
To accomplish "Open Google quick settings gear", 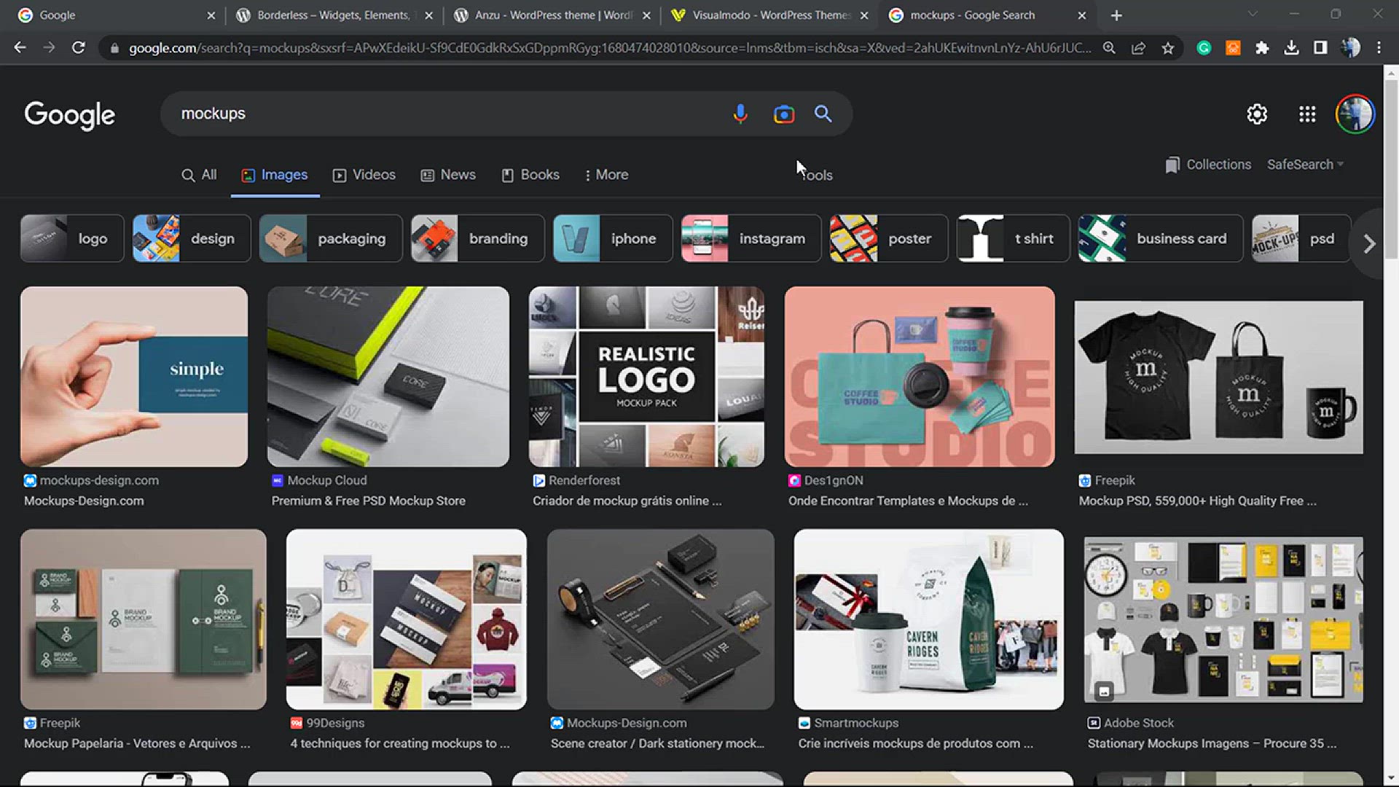I will pos(1257,114).
